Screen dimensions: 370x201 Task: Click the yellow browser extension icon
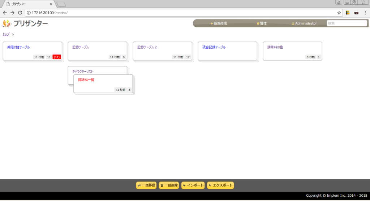(x=348, y=13)
